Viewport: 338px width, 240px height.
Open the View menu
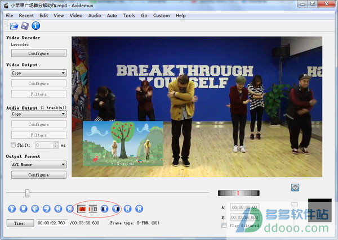click(x=59, y=16)
